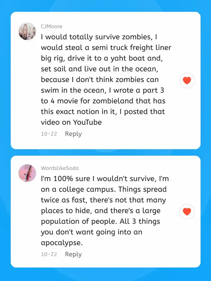Click the word "apocalypse." in the second comment
This screenshot has height=281, width=211.
click(x=61, y=243)
